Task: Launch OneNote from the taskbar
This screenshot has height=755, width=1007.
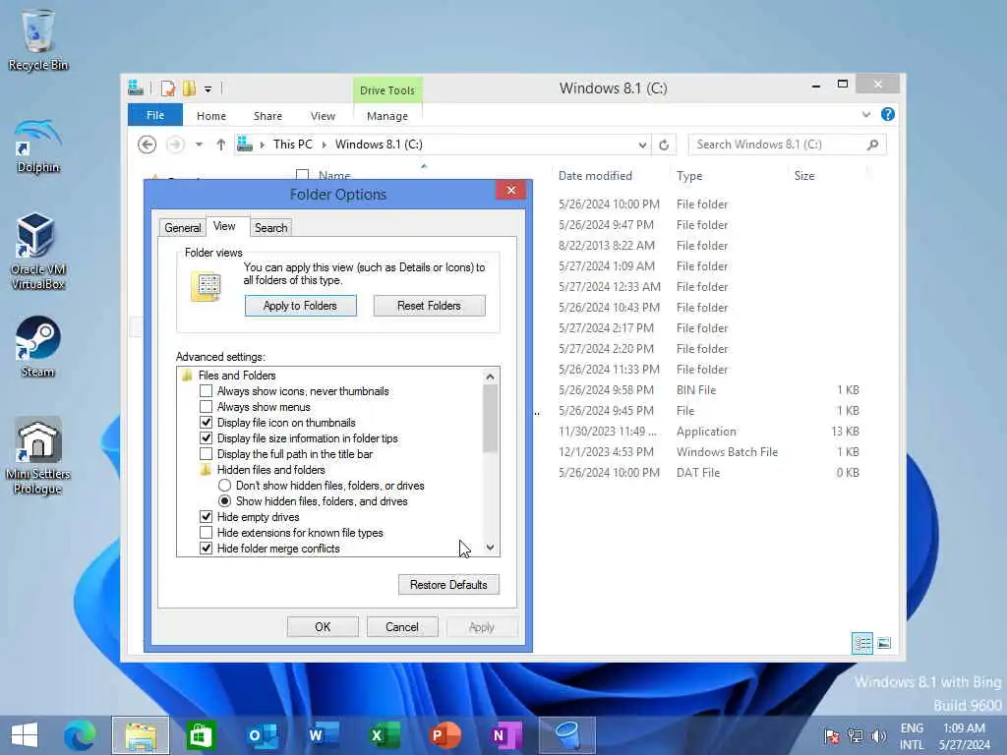Action: pos(506,735)
